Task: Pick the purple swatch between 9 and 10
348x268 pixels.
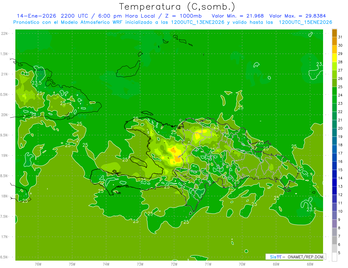Action: (334, 215)
